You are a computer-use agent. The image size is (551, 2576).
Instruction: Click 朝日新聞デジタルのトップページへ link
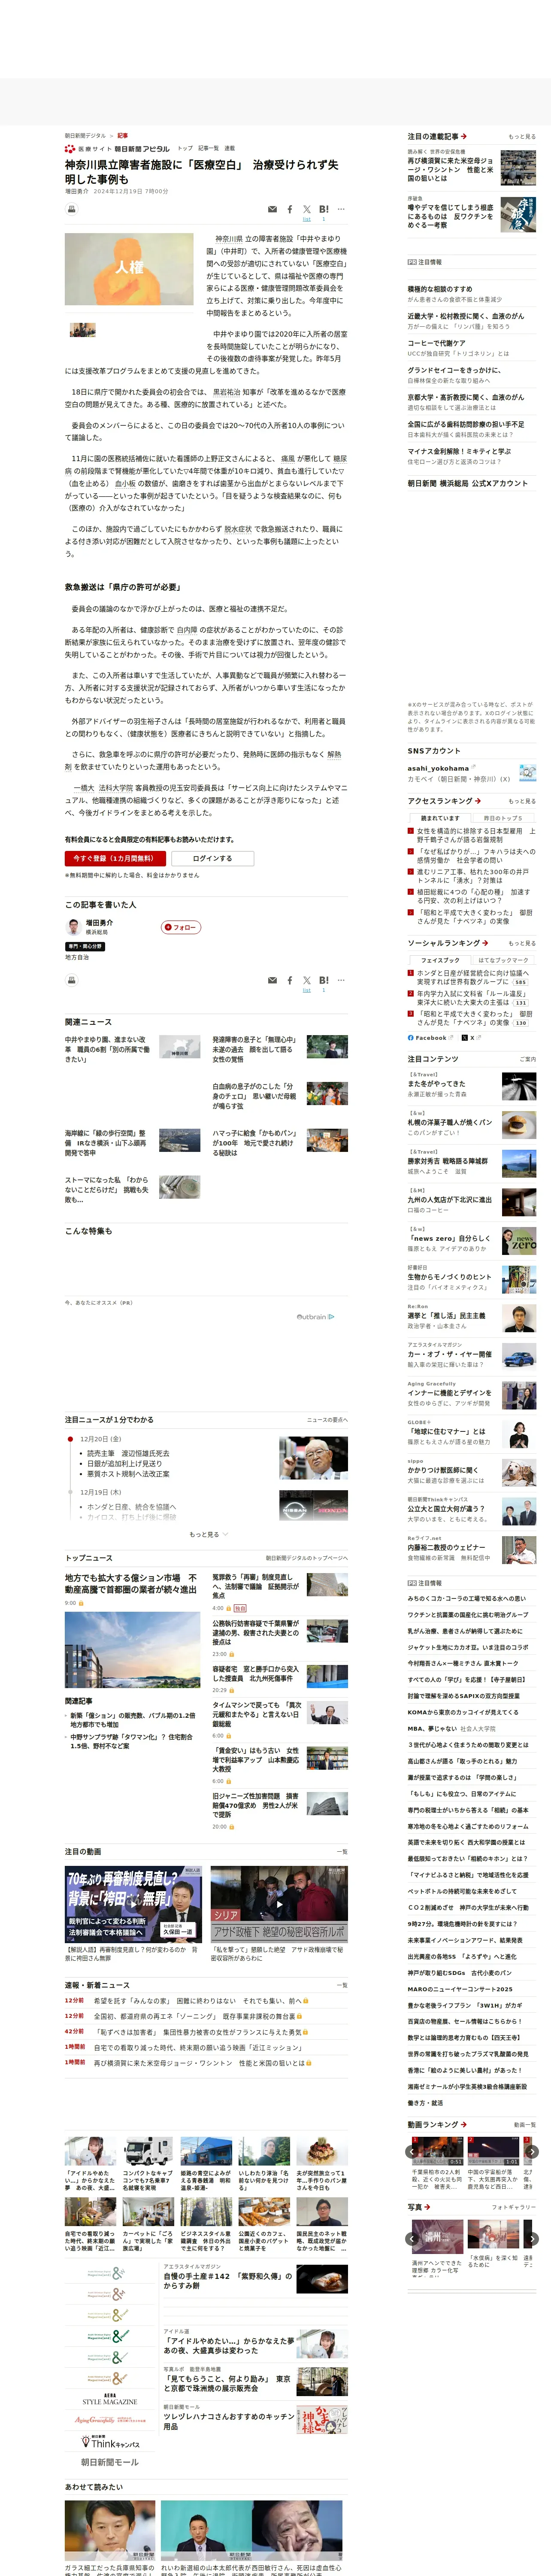click(x=307, y=1558)
